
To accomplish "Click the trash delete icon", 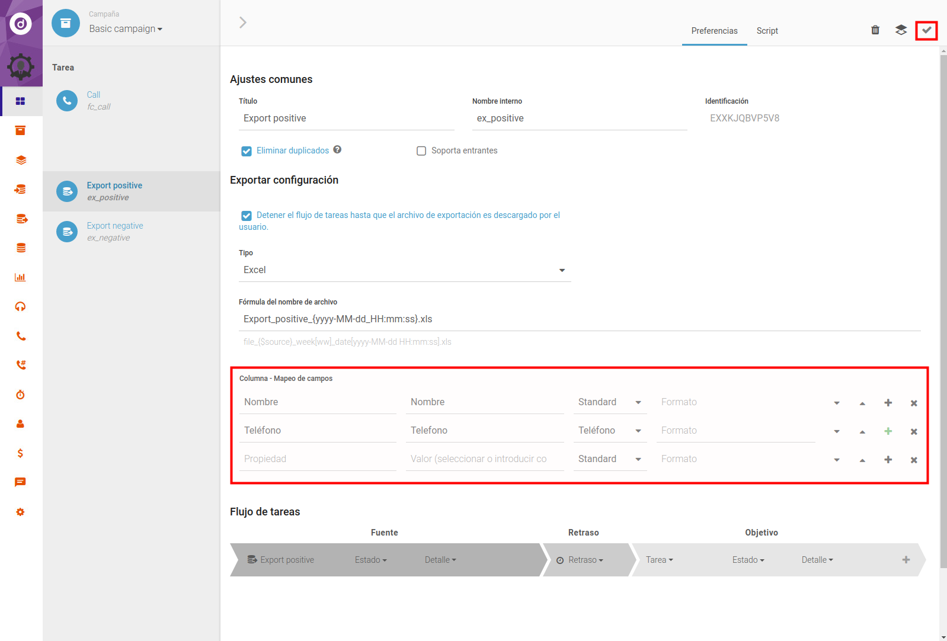I will 875,30.
